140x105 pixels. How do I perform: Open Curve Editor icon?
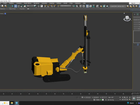click(90, 6)
